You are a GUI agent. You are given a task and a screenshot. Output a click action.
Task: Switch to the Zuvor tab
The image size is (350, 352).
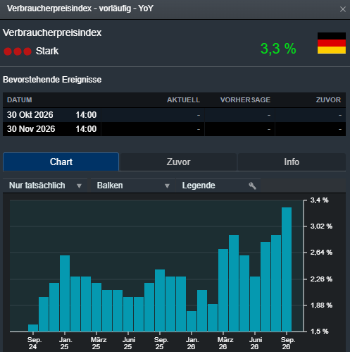178,162
